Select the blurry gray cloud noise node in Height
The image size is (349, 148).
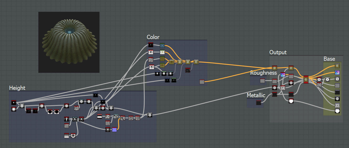pyautogui.click(x=76, y=108)
